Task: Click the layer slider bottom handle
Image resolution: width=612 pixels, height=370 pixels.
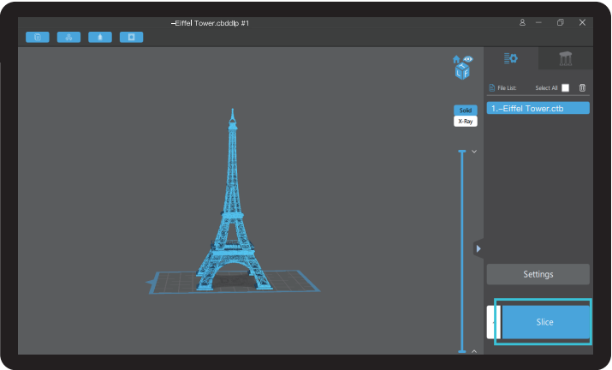Action: point(462,351)
